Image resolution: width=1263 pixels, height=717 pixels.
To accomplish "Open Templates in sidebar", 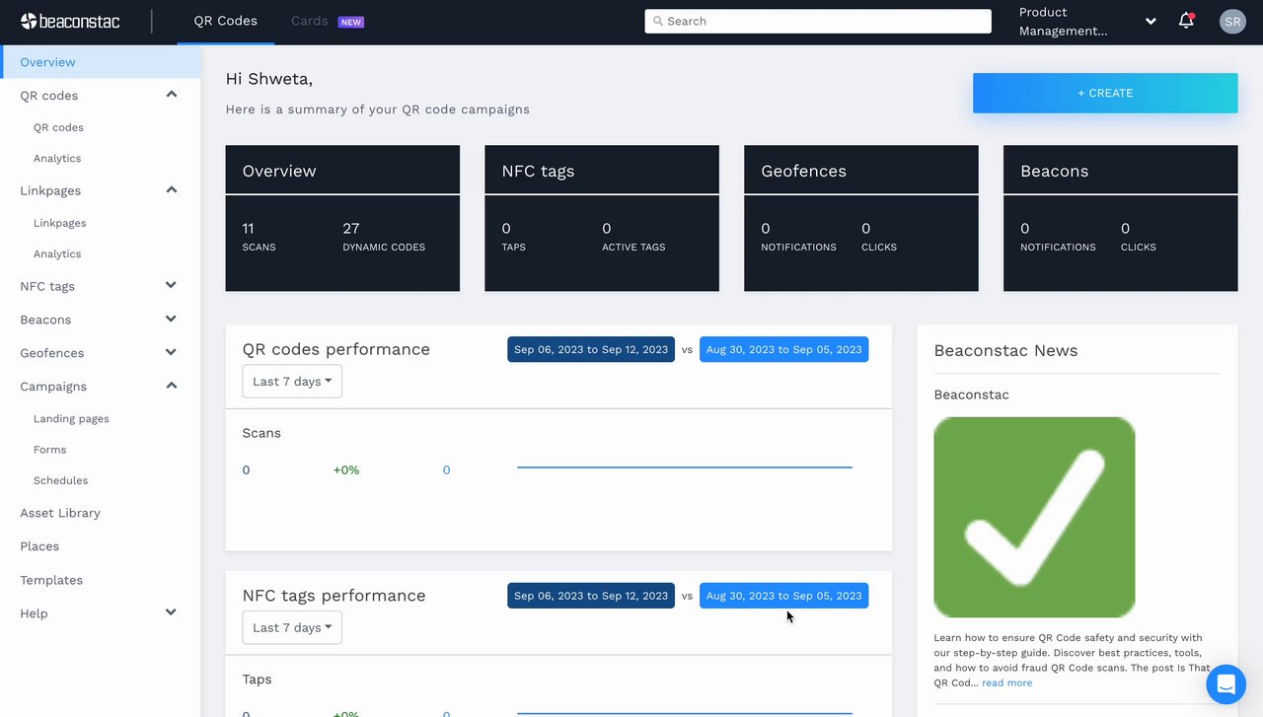I will [51, 580].
